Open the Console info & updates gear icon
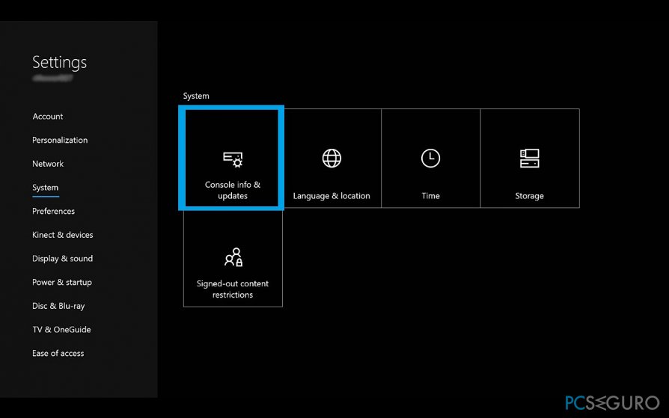This screenshot has width=669, height=418. point(233,159)
